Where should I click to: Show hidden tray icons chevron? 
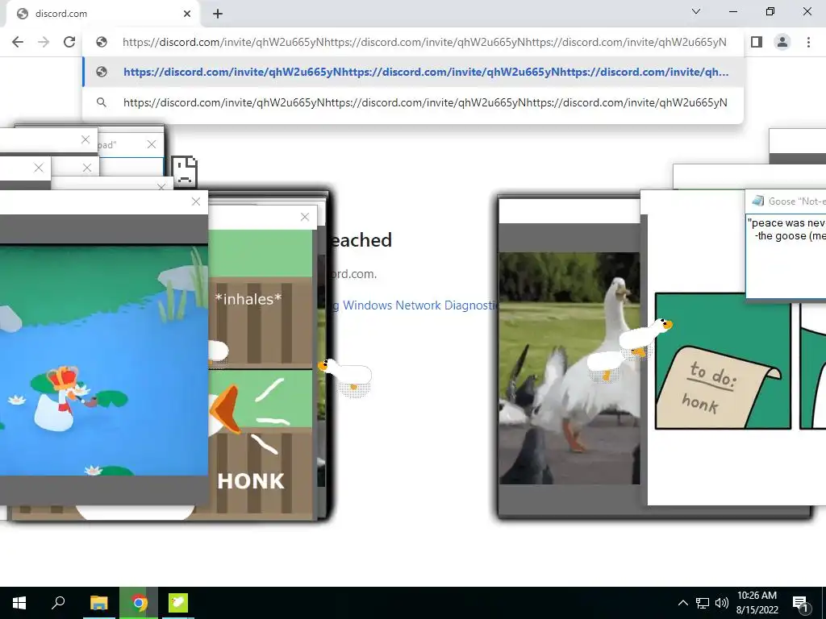pos(682,603)
